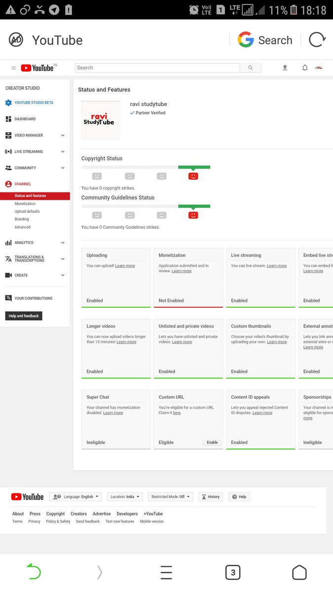Open the Test new features footer link
The height and width of the screenshot is (592, 333).
(x=120, y=521)
